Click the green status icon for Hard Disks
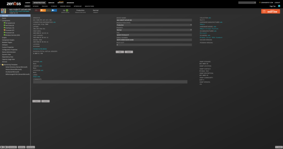 (x=4, y=25)
